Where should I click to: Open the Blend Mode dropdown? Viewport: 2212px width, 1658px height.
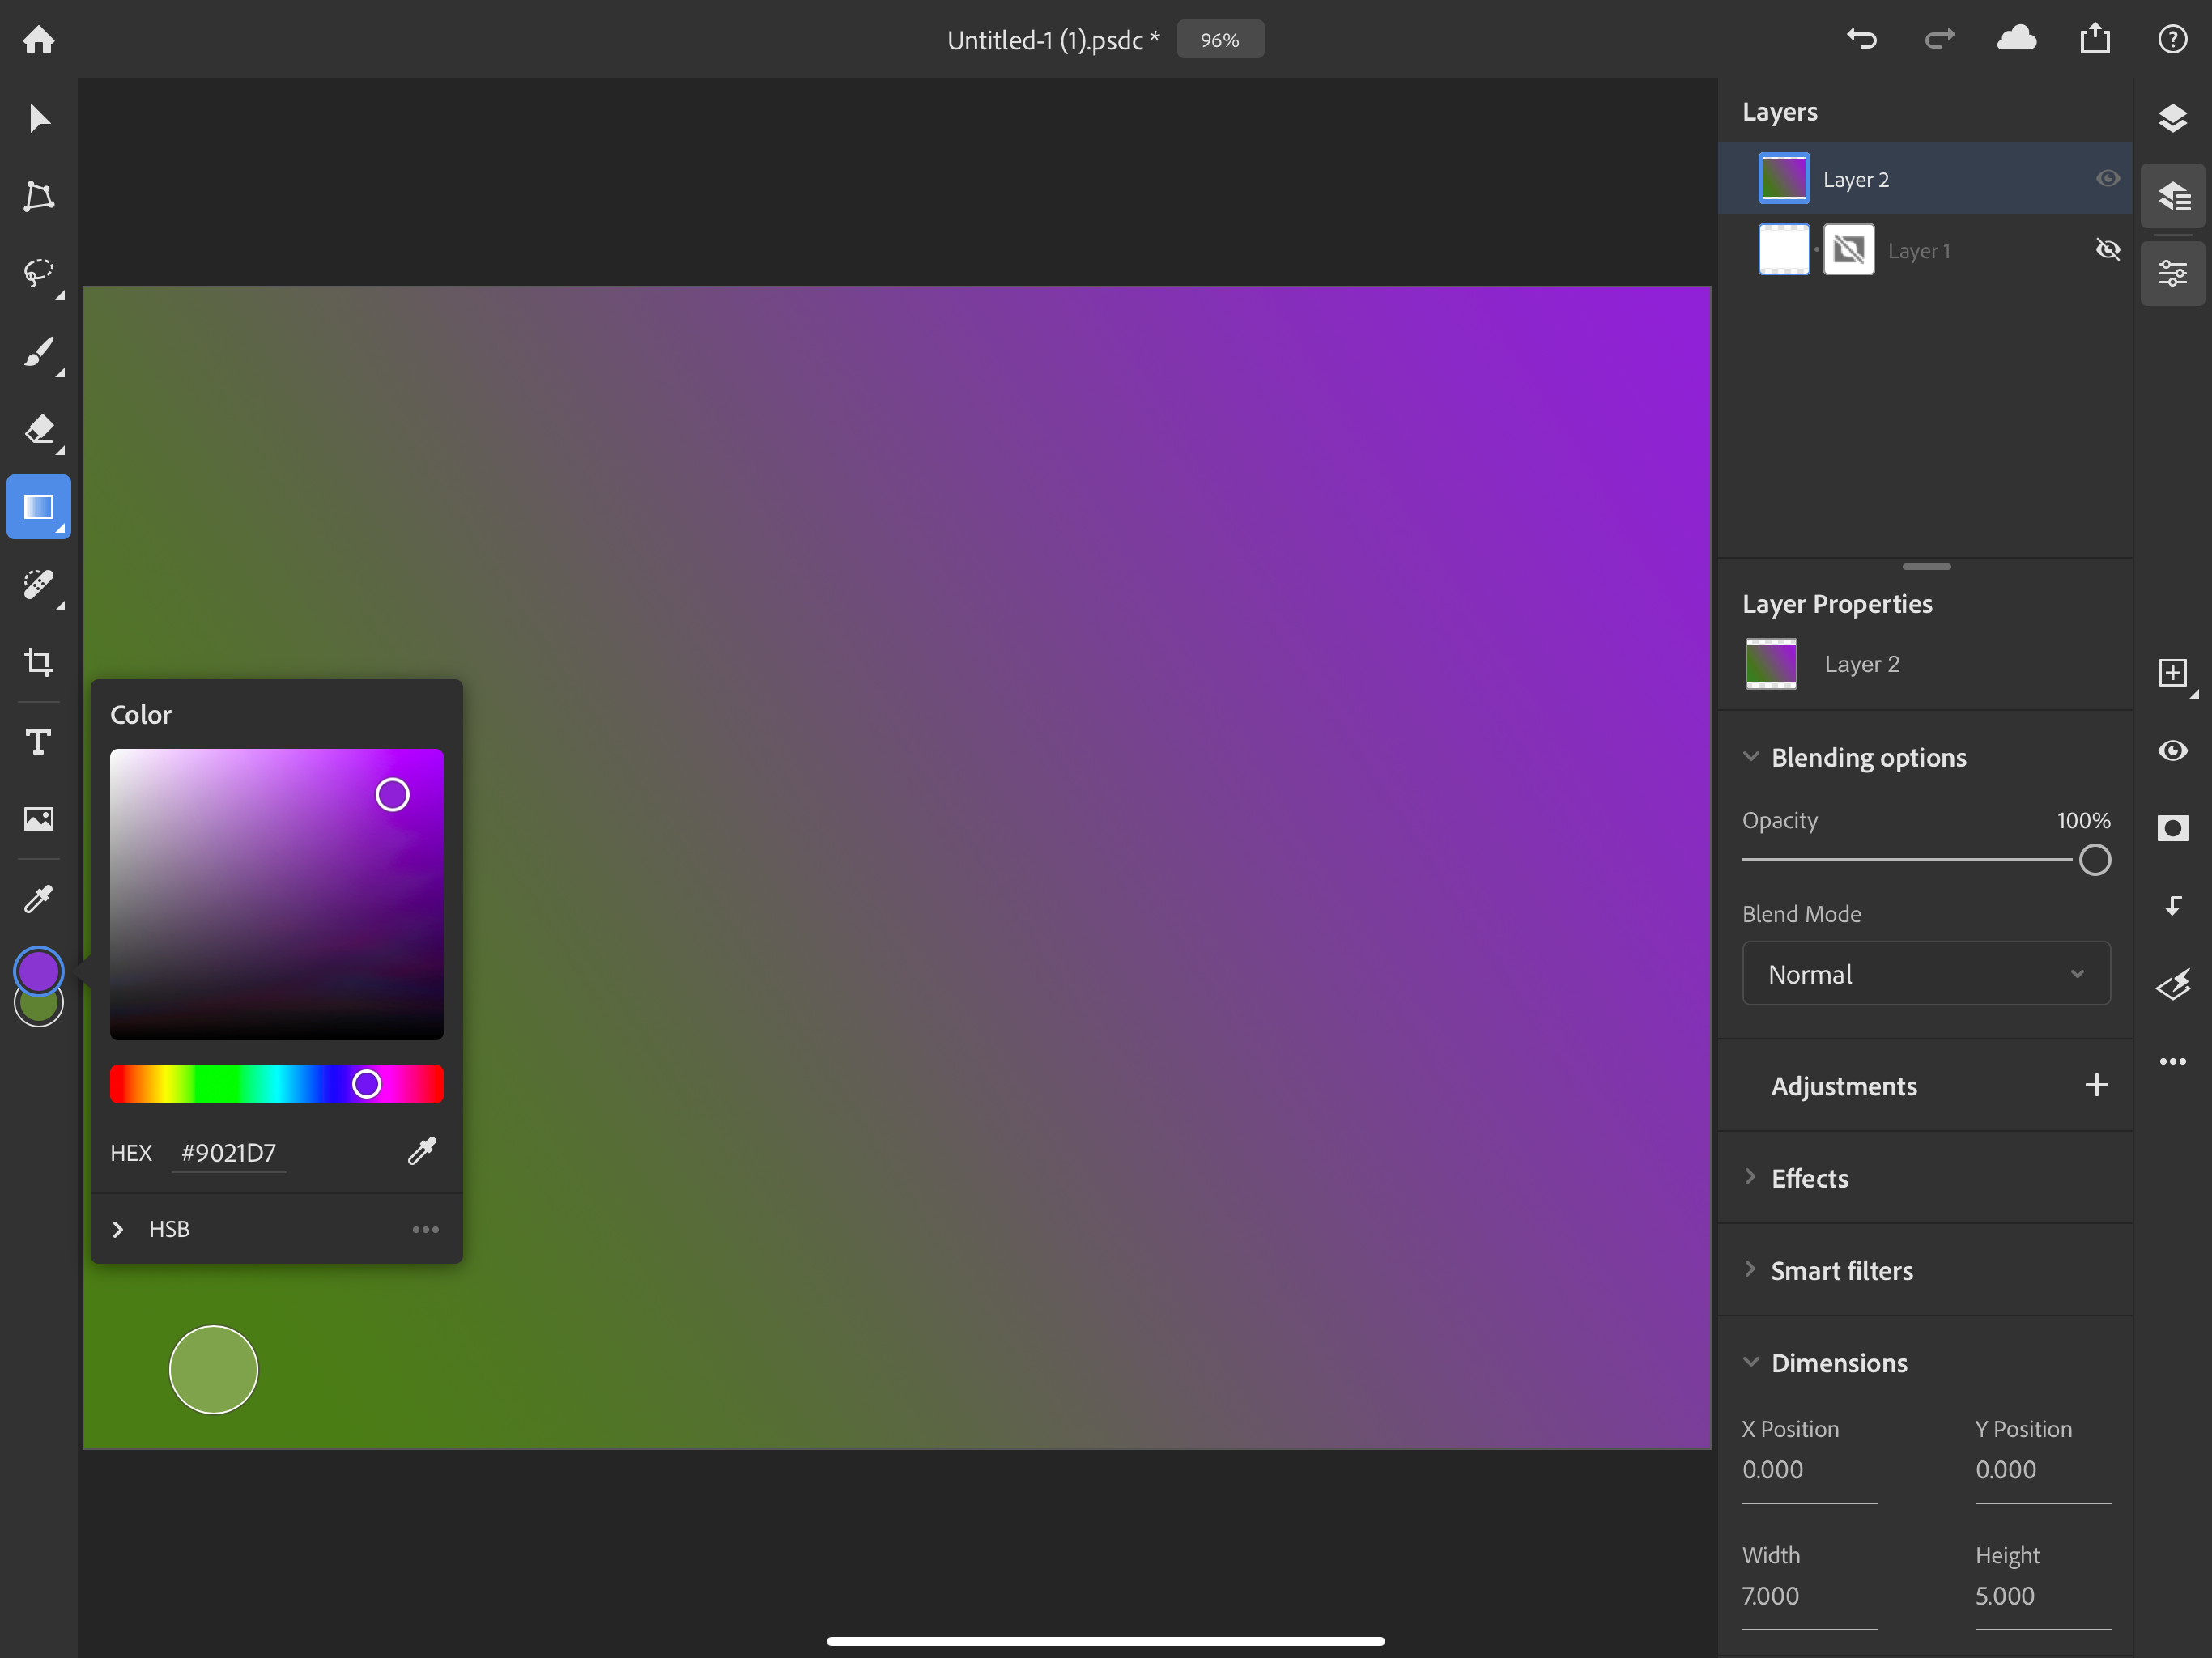click(x=1925, y=971)
